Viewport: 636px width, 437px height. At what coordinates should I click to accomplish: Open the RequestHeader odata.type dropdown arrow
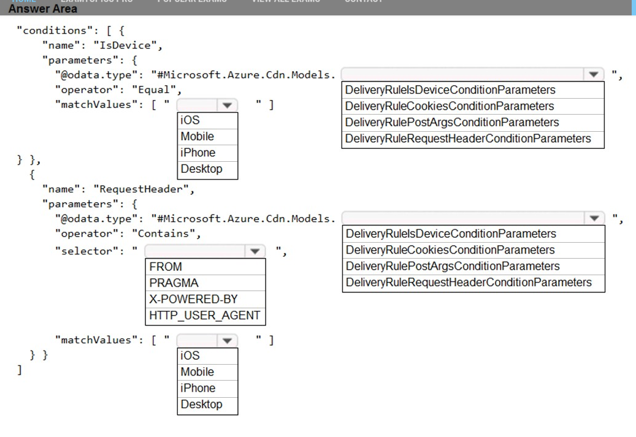(594, 218)
